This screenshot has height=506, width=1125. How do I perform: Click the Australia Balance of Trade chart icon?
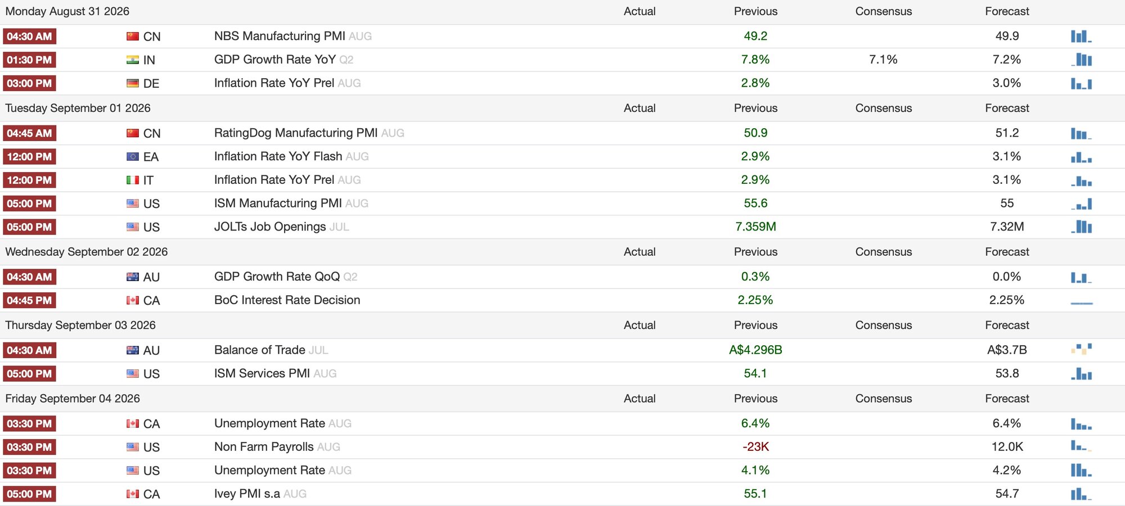1081,350
